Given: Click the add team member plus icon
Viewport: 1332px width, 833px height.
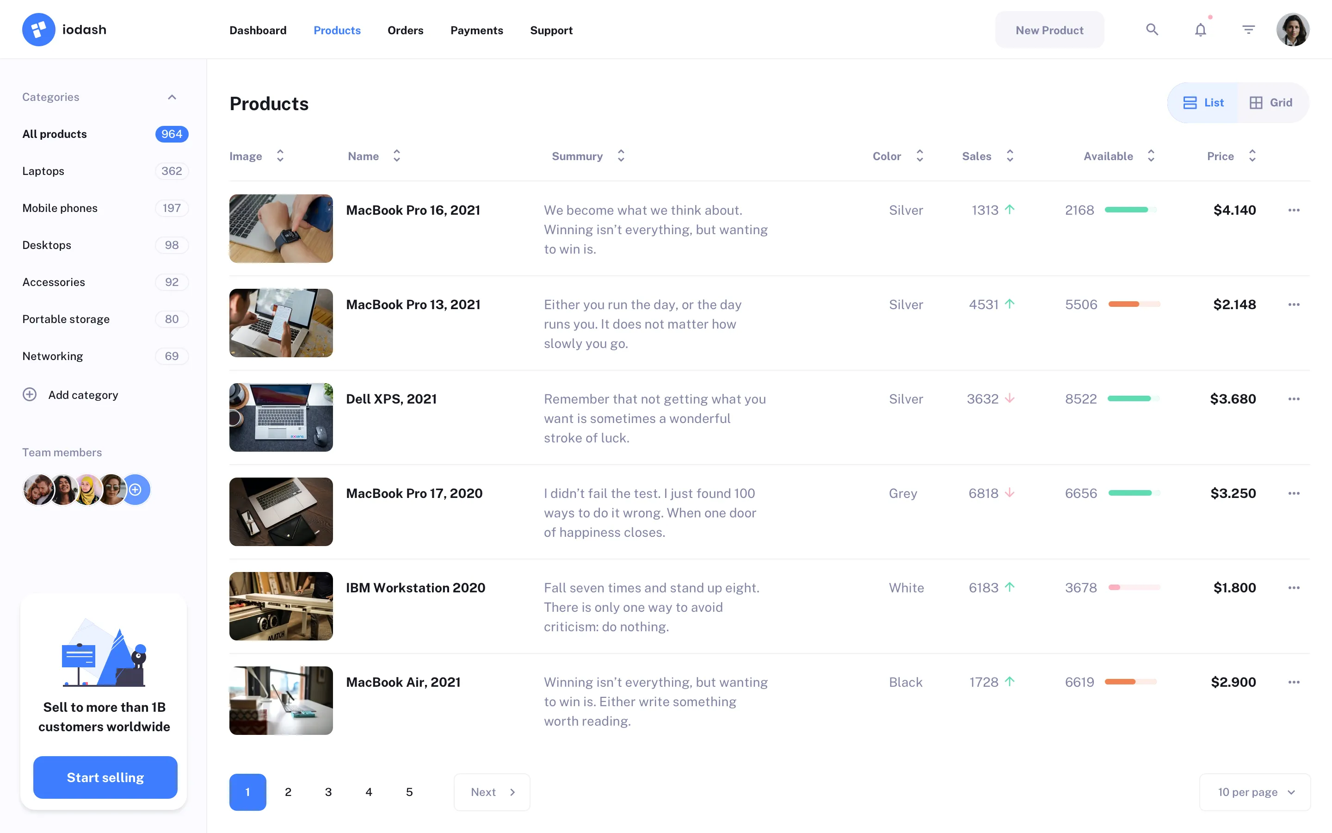Looking at the screenshot, I should tap(136, 489).
